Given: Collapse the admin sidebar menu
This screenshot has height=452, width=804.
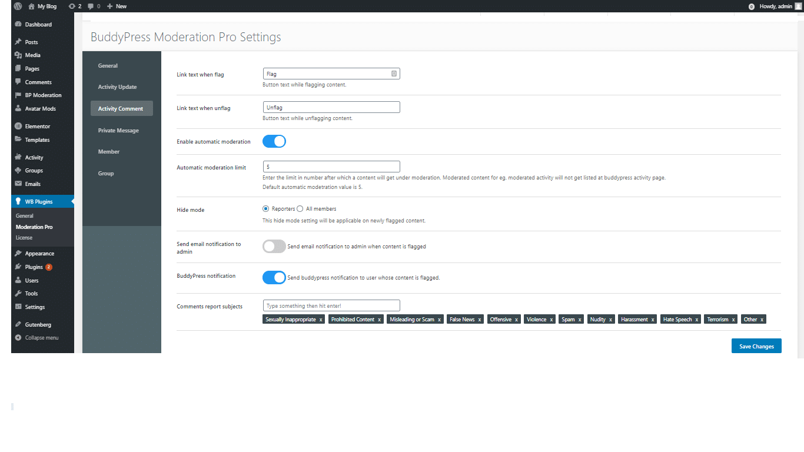Looking at the screenshot, I should click(x=41, y=338).
